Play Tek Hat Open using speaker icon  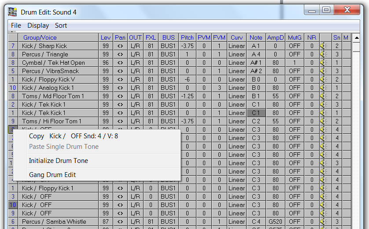(323, 63)
